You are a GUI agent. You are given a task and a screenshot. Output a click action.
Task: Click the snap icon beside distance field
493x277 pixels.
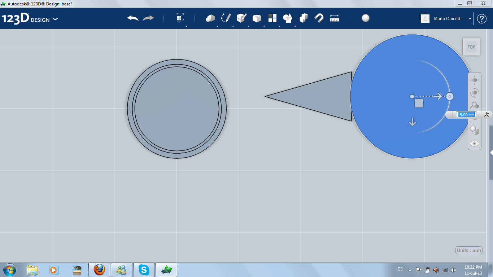487,115
